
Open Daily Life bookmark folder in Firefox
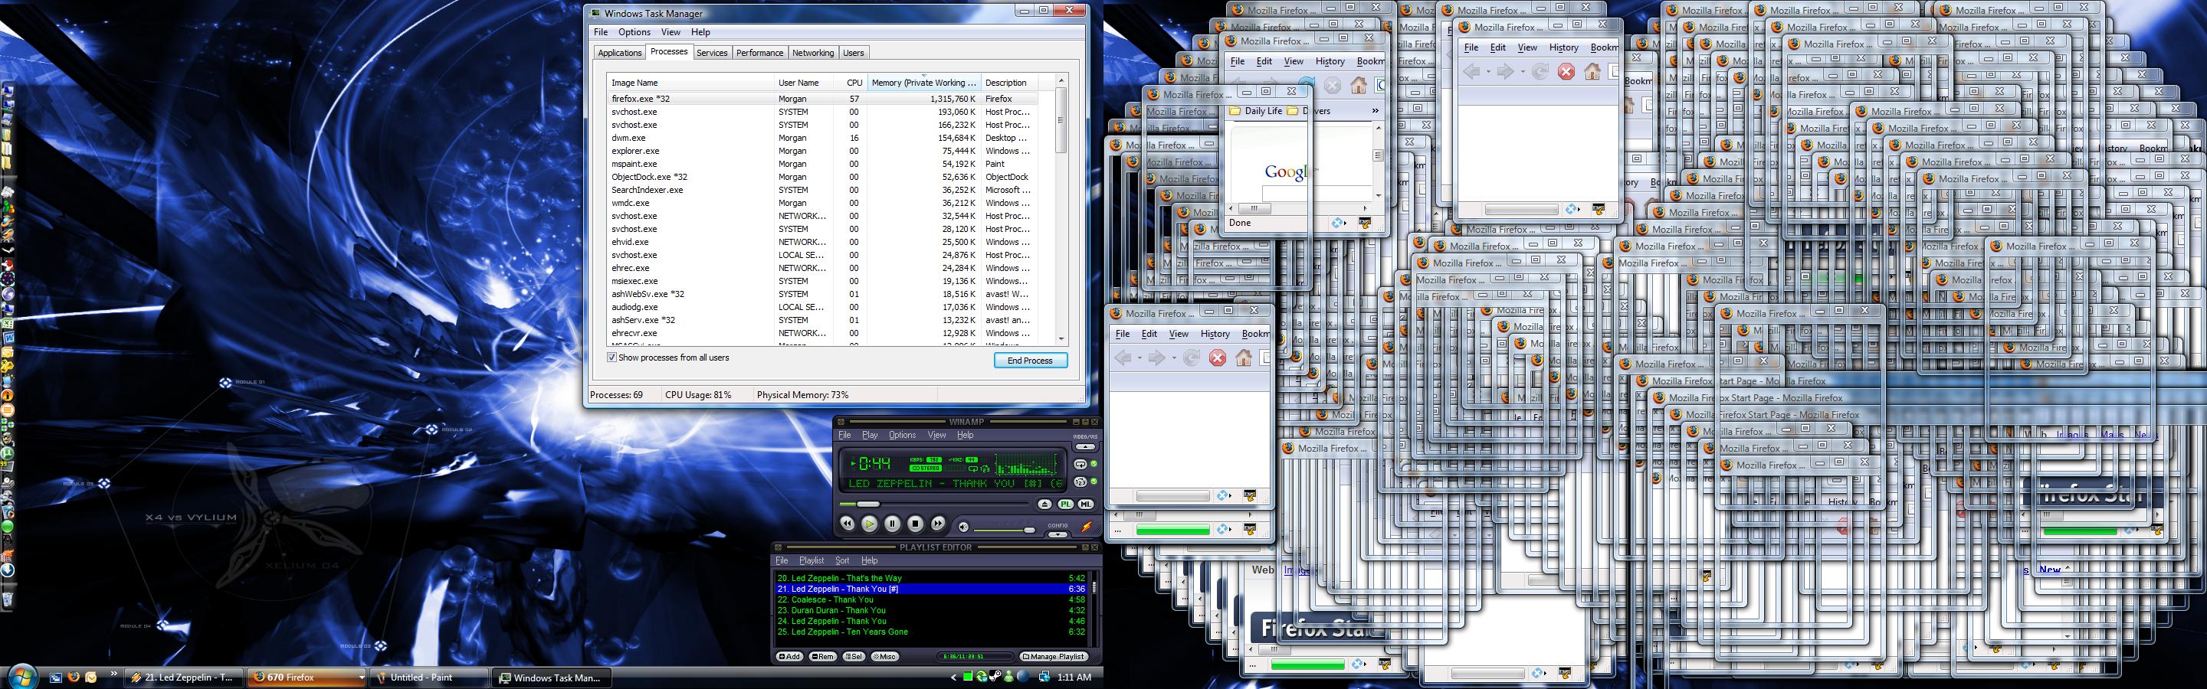[x=1256, y=111]
